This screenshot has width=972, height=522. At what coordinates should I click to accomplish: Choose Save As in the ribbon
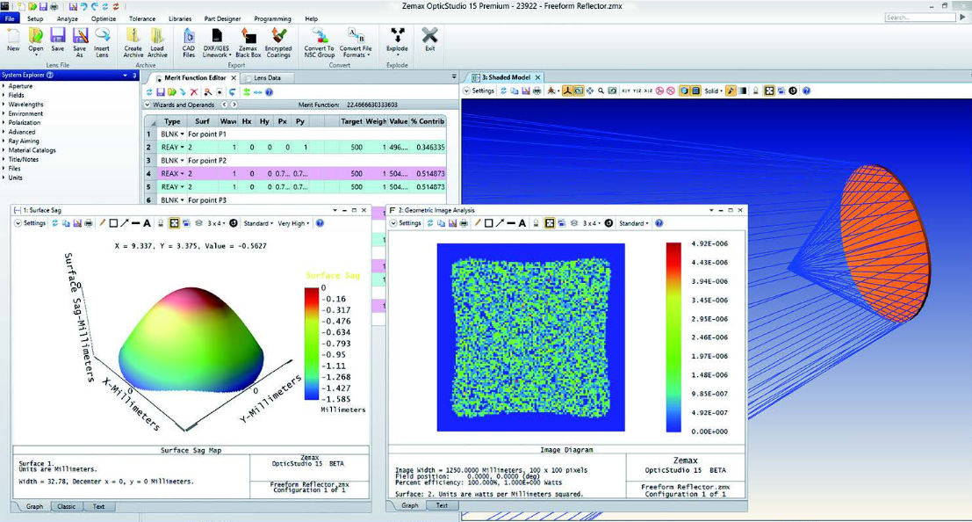79,42
